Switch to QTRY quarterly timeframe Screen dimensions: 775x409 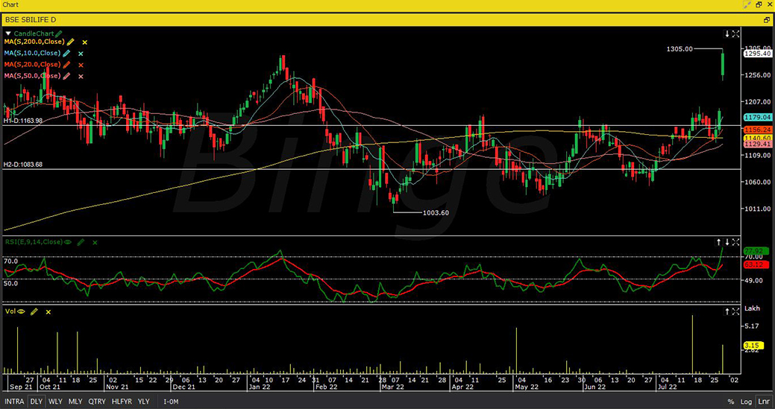98,402
